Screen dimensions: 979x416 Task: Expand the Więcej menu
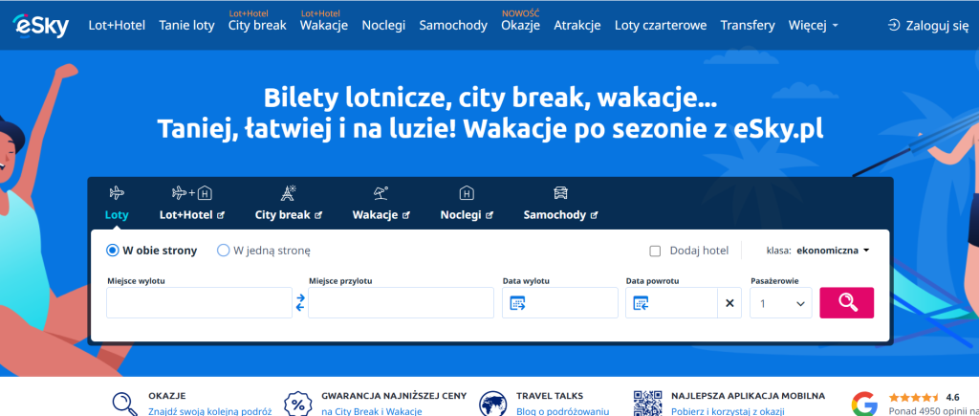(813, 26)
